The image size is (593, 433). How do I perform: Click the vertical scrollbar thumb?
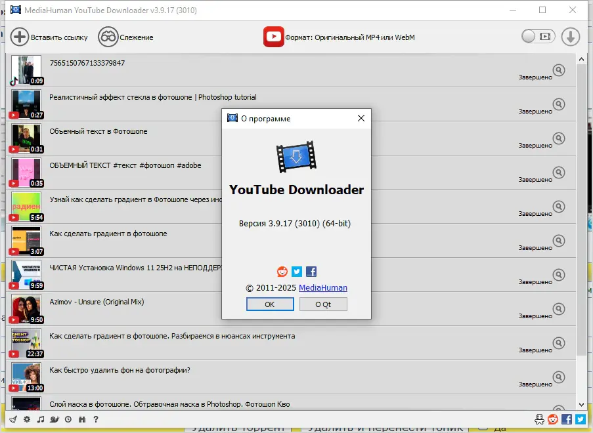(581, 210)
